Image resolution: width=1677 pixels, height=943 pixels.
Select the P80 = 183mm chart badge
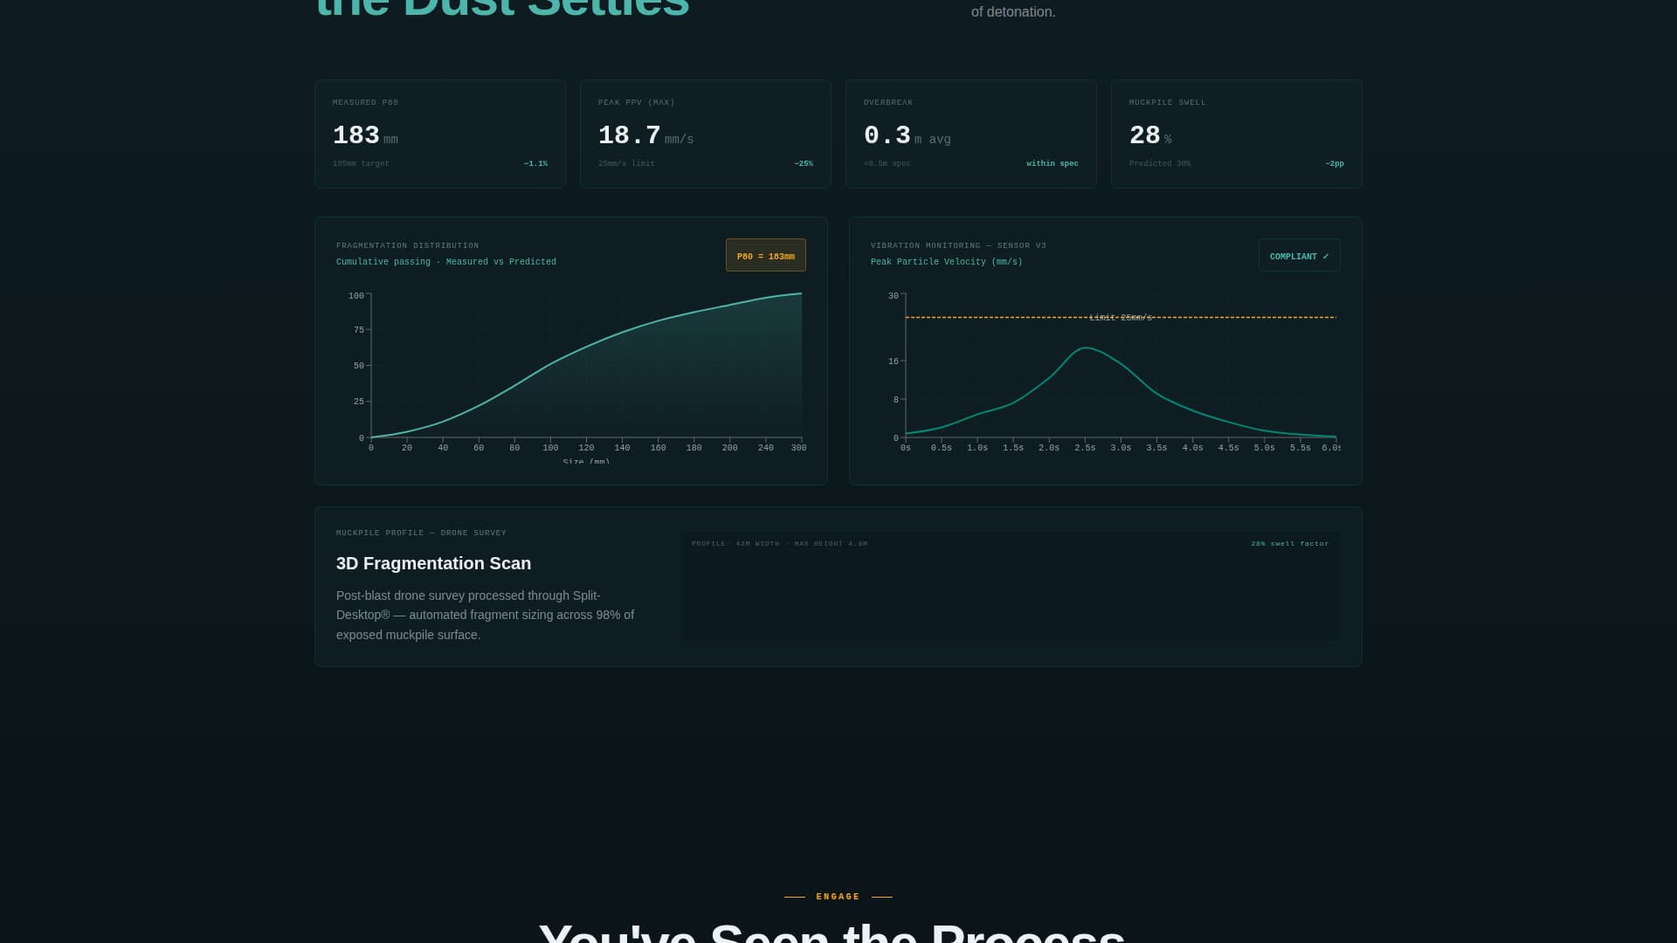(x=765, y=255)
